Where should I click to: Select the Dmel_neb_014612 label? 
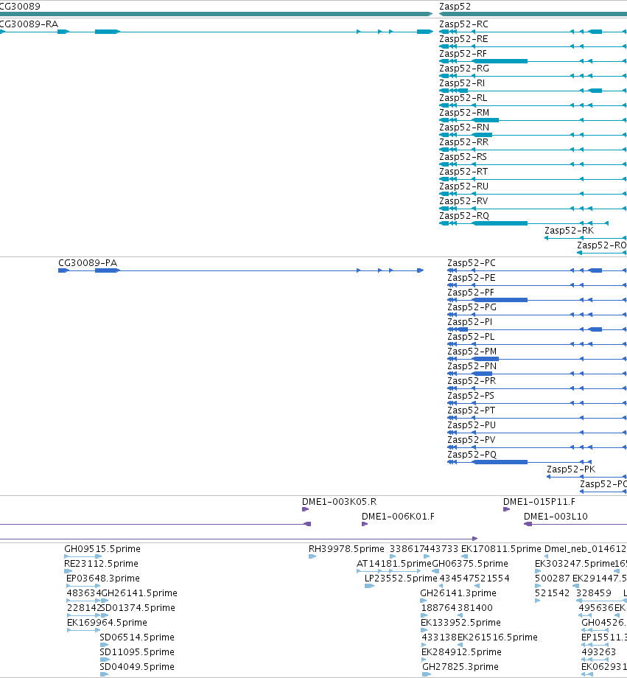[x=585, y=549]
